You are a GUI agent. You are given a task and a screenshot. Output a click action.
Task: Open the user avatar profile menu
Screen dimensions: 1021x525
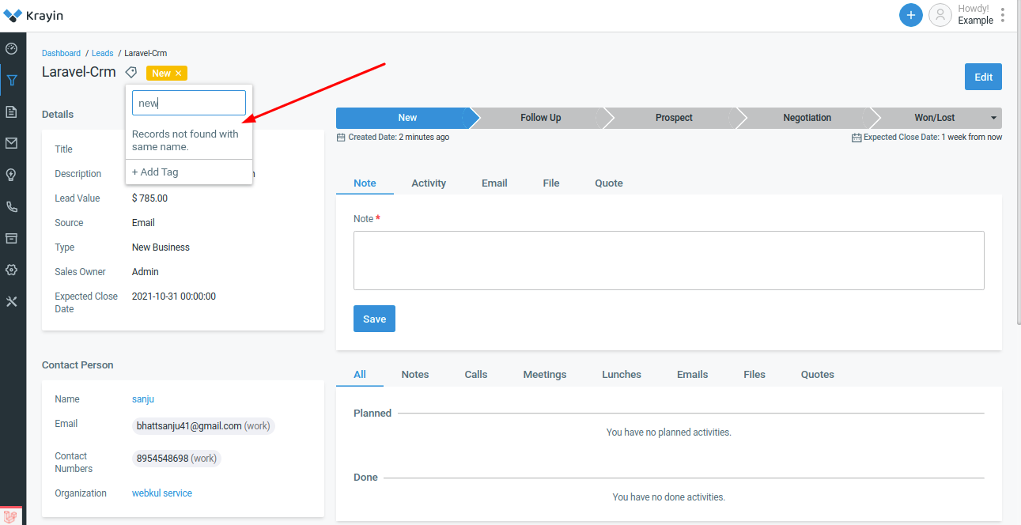940,15
